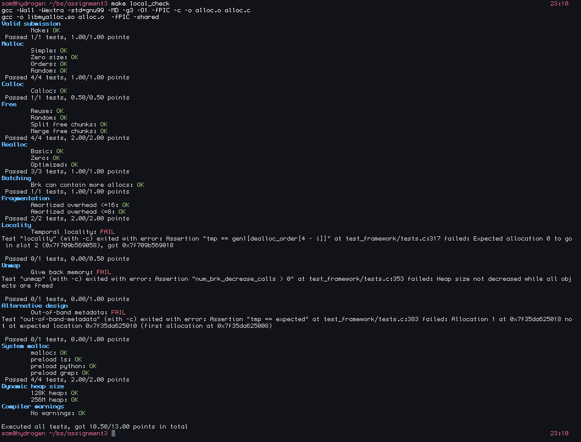This screenshot has height=442, width=581.
Task: Click the "Split free chunks: OK" result
Action: [x=69, y=125]
